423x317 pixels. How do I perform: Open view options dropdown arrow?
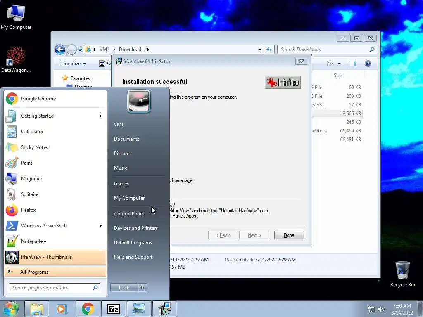(340, 64)
